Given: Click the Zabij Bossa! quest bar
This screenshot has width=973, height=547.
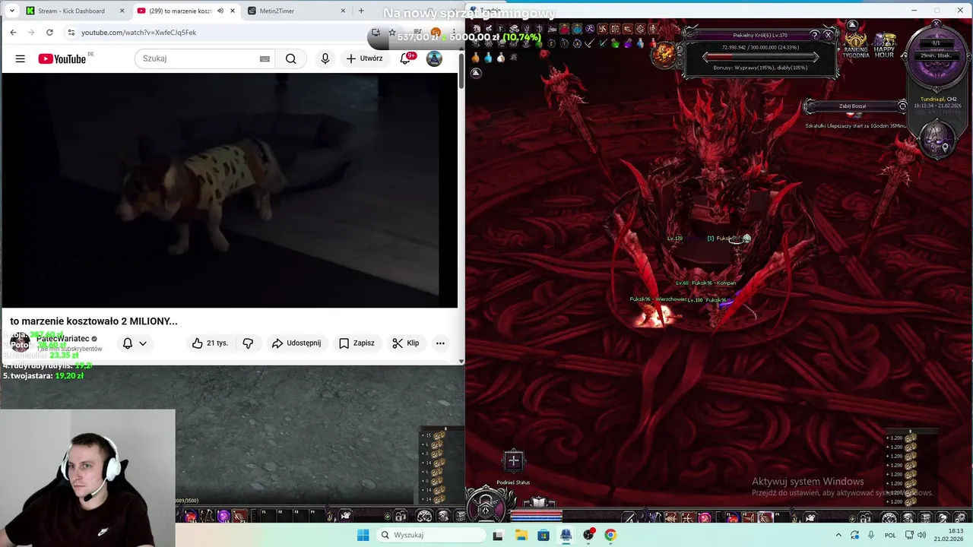Looking at the screenshot, I should [x=852, y=106].
